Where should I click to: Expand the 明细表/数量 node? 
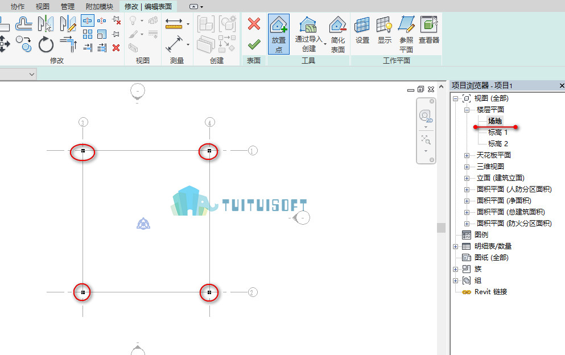pyautogui.click(x=455, y=246)
